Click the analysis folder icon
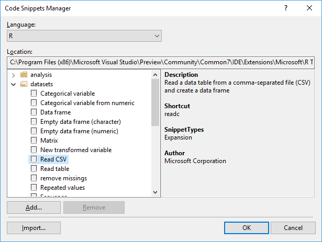 tap(24, 75)
